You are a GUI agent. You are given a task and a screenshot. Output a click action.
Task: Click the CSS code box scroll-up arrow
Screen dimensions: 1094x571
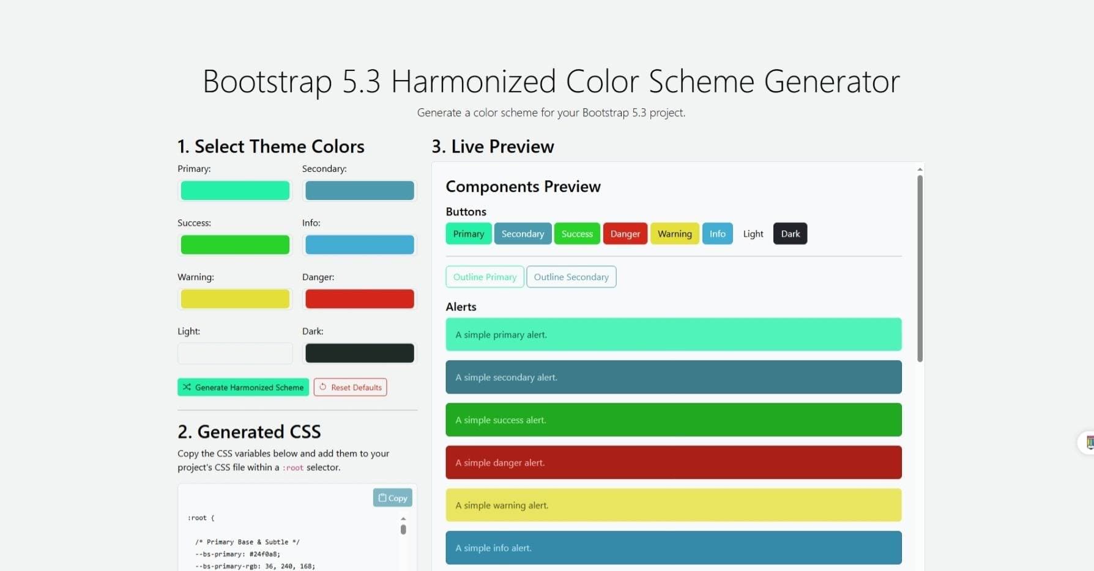pos(403,518)
